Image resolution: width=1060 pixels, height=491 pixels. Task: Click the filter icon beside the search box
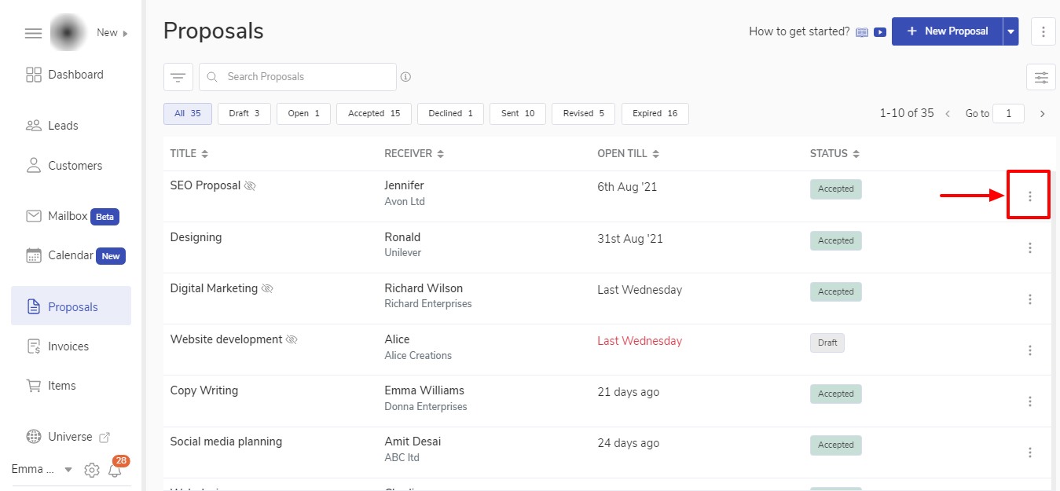178,77
